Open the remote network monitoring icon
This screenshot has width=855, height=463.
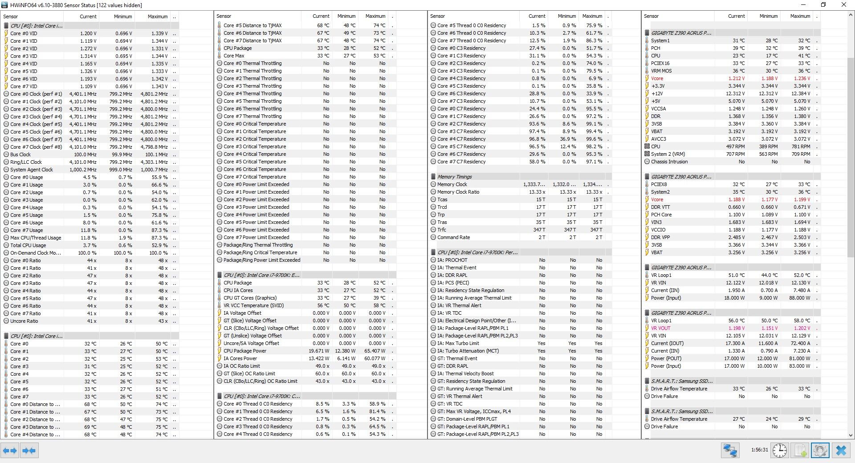click(730, 451)
